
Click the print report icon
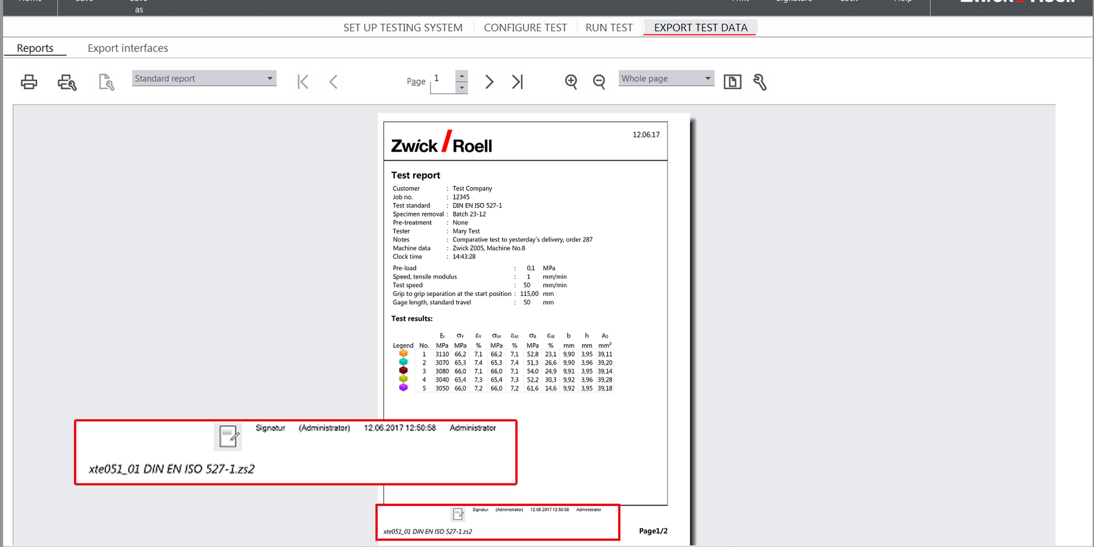click(x=29, y=82)
